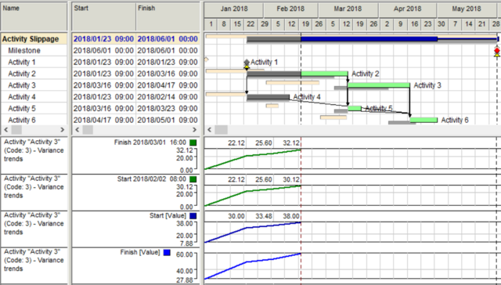
Task: Click green swatch beside Finish 2018/03/01
Action: 193,142
